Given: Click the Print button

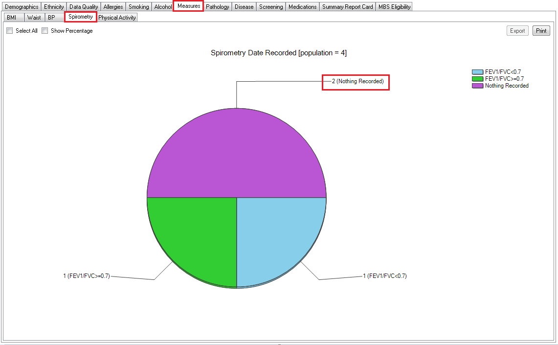Looking at the screenshot, I should (541, 31).
